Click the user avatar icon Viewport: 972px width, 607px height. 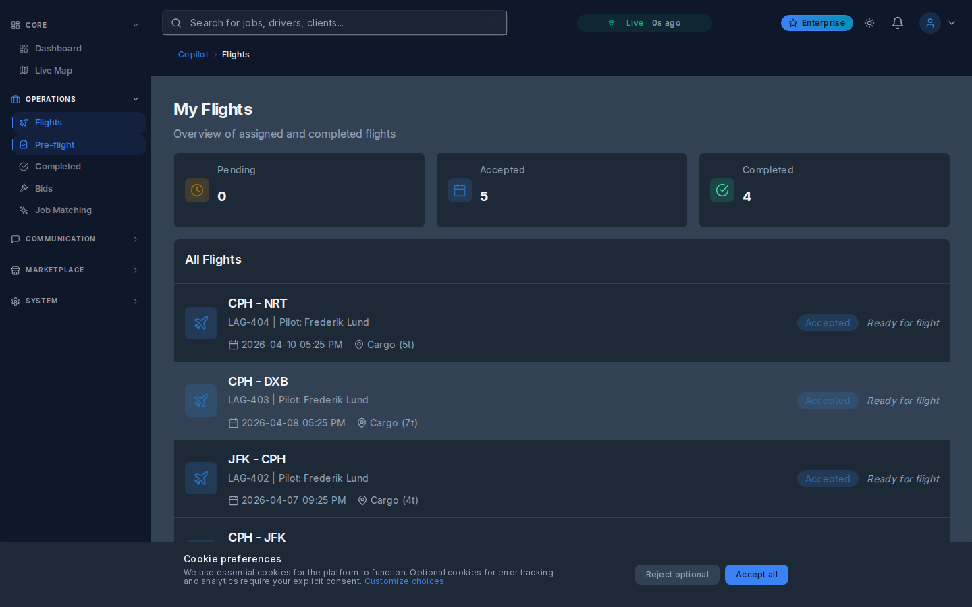(930, 22)
